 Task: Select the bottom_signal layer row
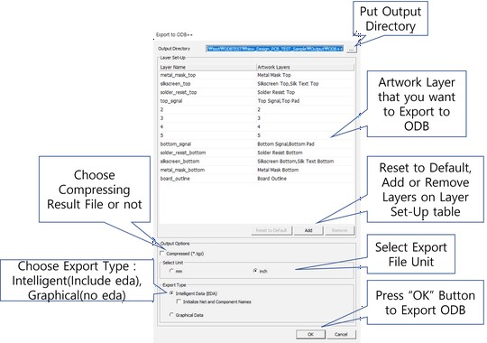(256, 144)
